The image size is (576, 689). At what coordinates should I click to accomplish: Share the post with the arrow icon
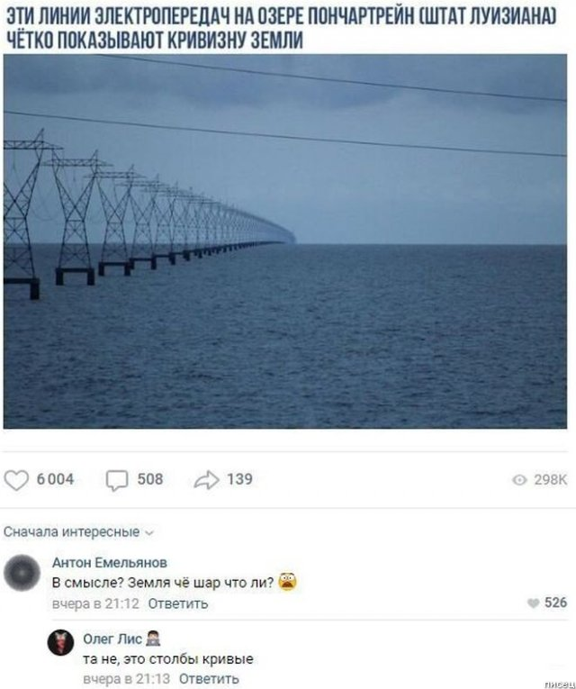(206, 480)
